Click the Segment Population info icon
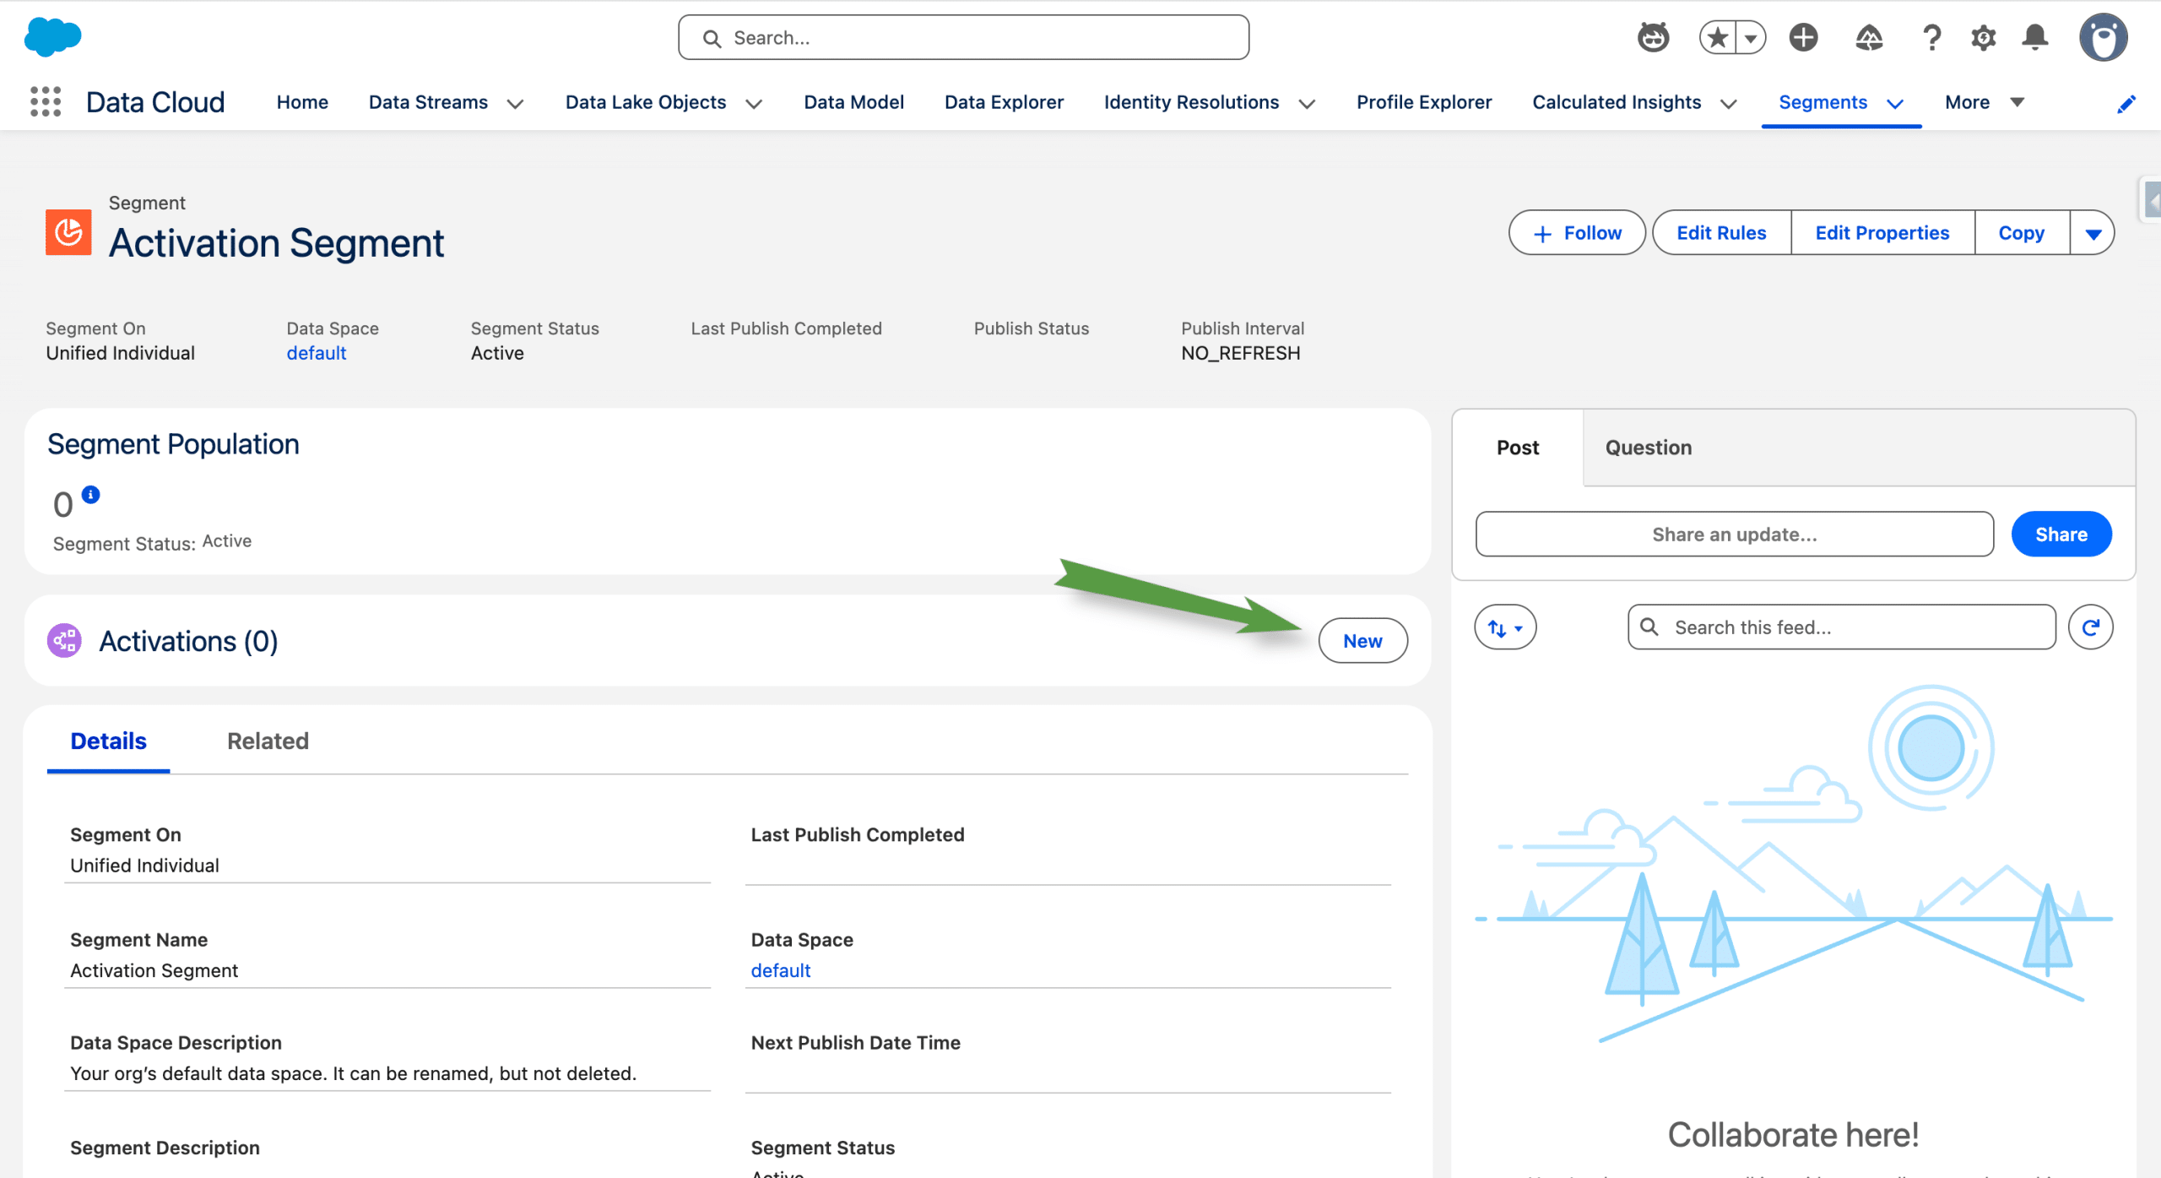 [91, 495]
